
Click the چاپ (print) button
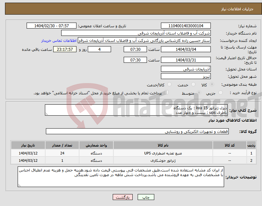pyautogui.click(x=146, y=197)
